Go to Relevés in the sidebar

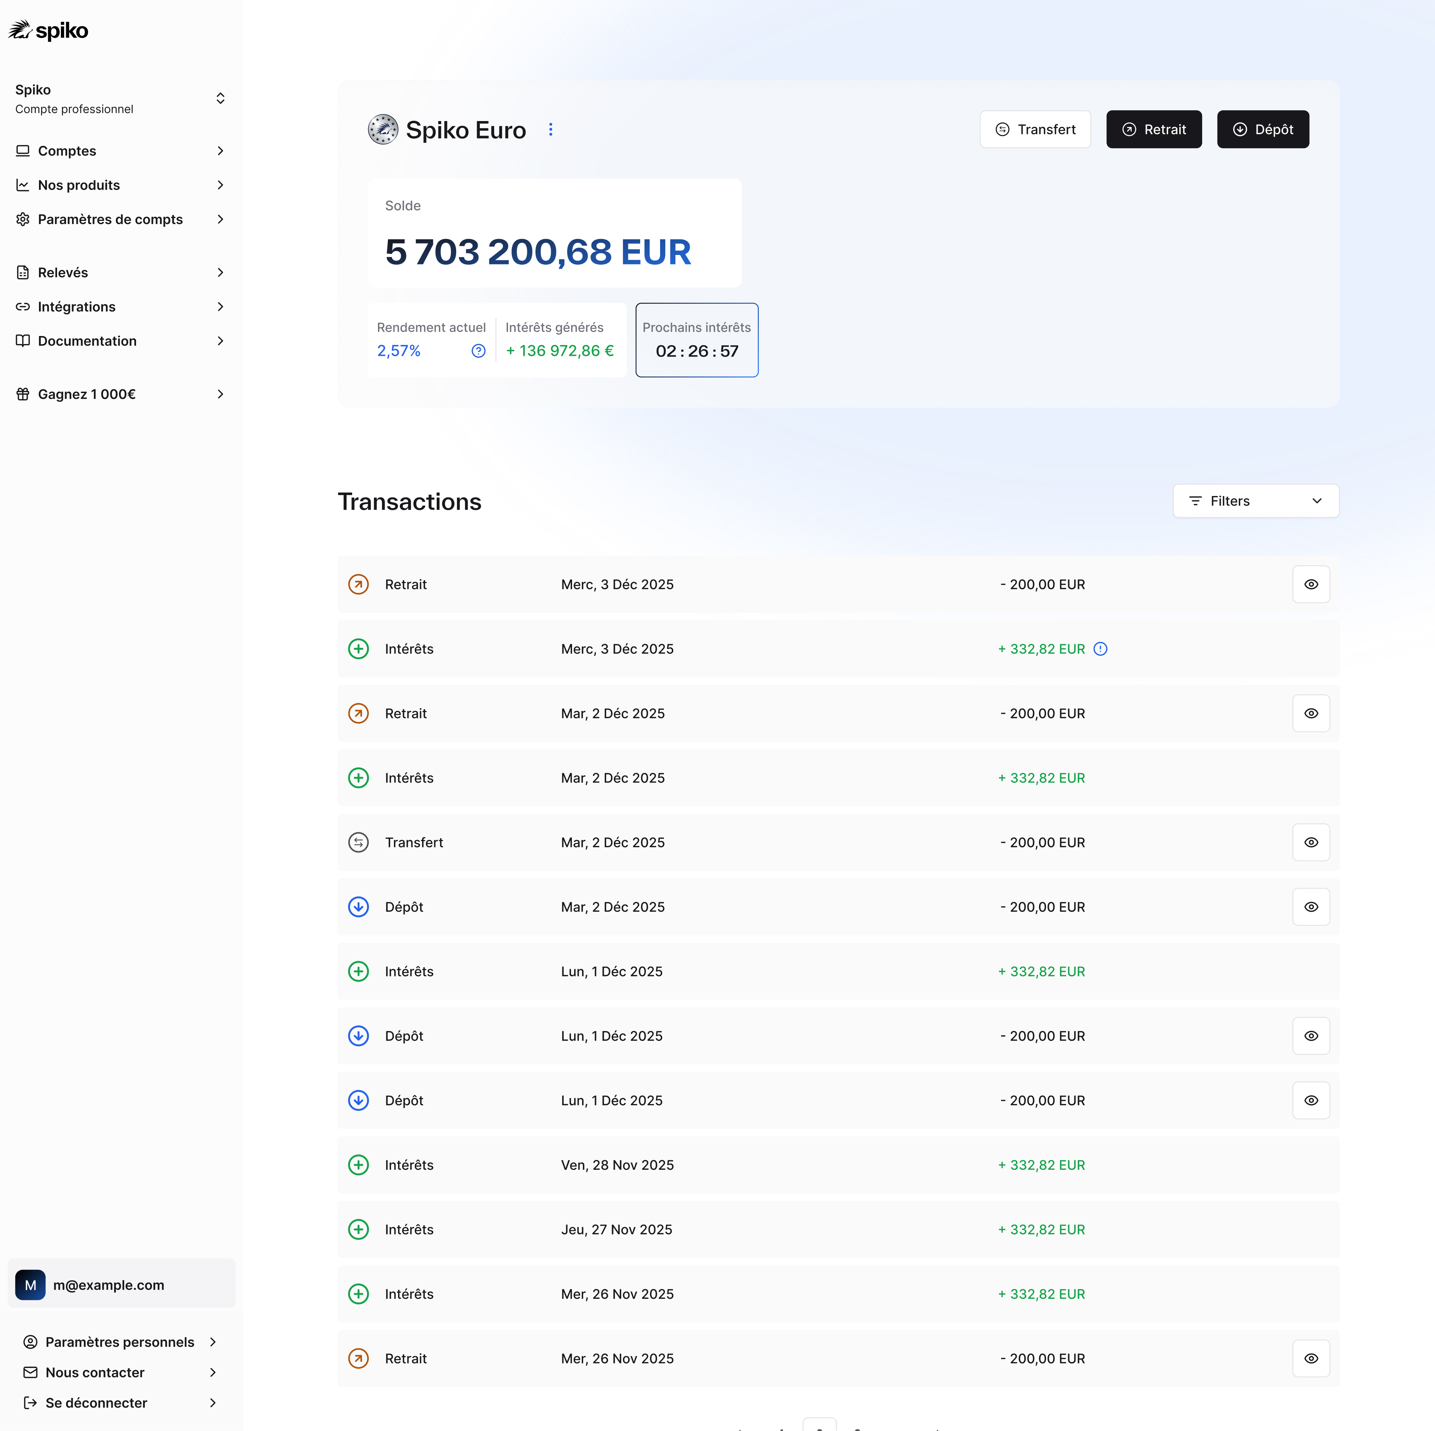point(121,273)
